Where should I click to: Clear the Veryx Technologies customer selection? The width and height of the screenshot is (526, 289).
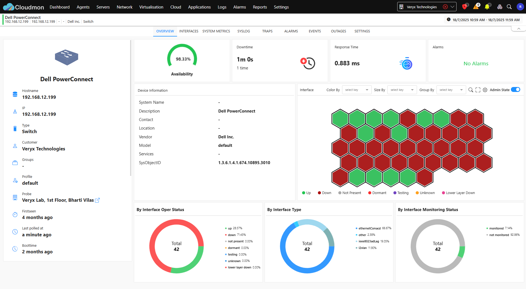click(445, 7)
